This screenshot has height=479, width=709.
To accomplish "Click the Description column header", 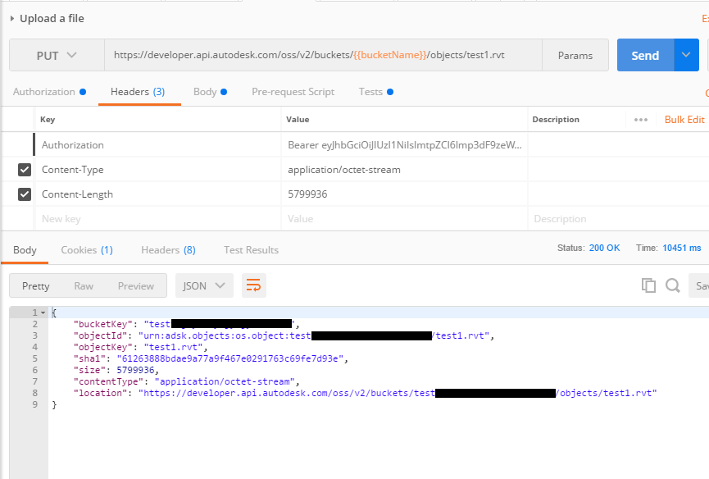I will (x=556, y=120).
